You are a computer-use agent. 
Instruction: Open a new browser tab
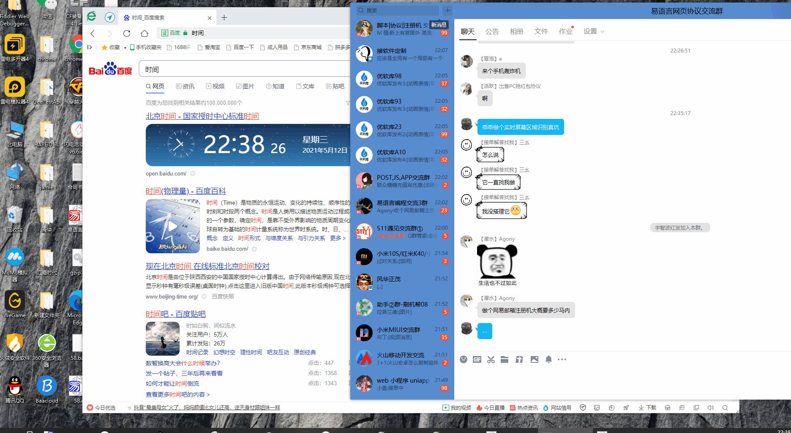(224, 18)
